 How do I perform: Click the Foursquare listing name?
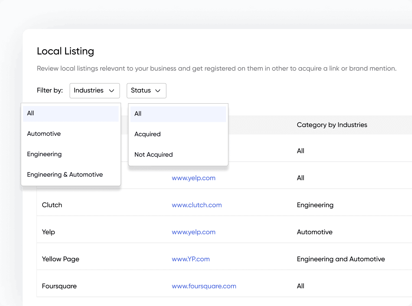pos(59,286)
